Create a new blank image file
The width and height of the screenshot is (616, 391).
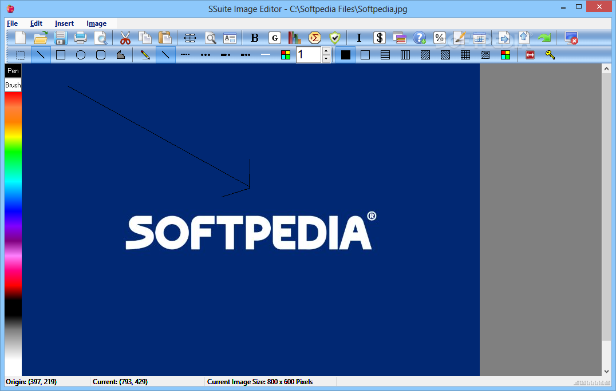(x=20, y=38)
